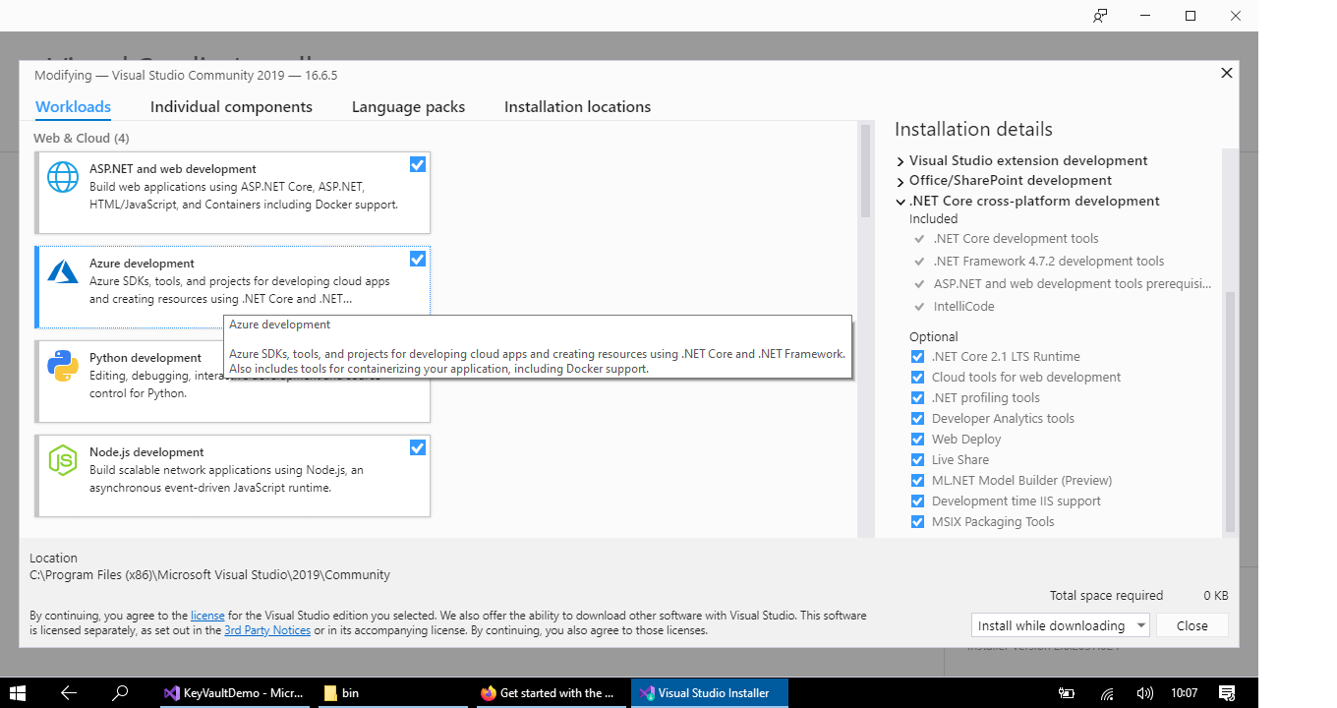Click the feedback icon in title bar
Image resolution: width=1337 pixels, height=708 pixels.
(x=1100, y=16)
